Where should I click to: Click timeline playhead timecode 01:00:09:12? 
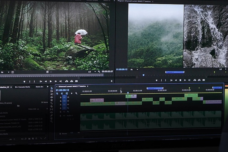click(63, 90)
